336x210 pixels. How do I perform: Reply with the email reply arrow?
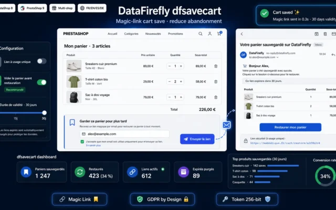pos(333,55)
